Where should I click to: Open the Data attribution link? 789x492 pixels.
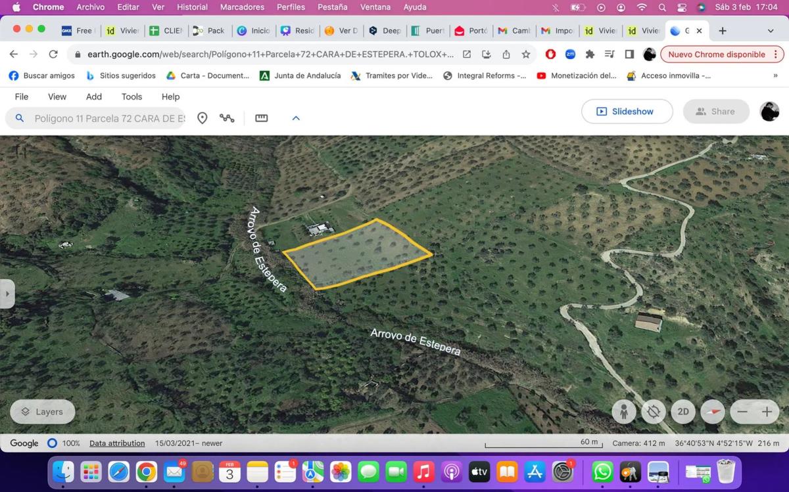point(117,443)
